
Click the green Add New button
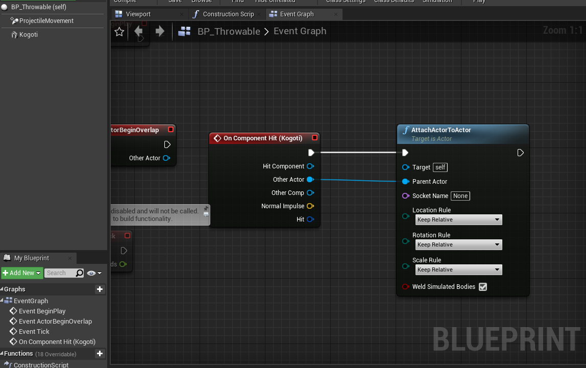pos(22,273)
